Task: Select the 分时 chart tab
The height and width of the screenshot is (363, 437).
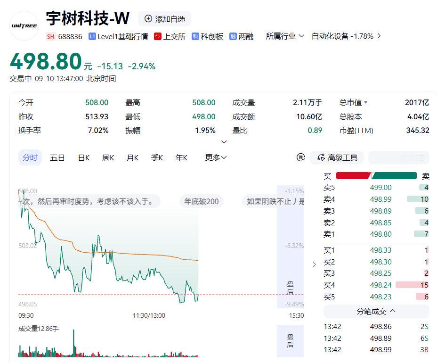Action: pyautogui.click(x=30, y=157)
